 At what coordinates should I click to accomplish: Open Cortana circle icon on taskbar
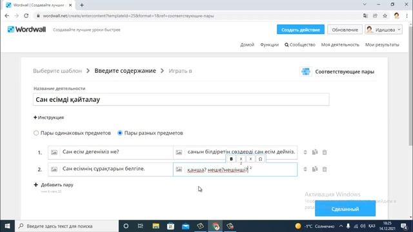tap(126, 226)
